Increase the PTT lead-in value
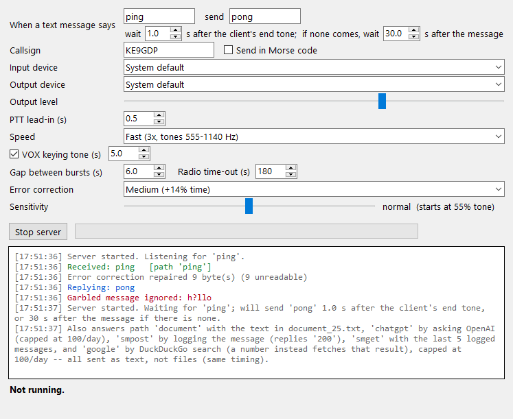The height and width of the screenshot is (419, 513). click(159, 115)
